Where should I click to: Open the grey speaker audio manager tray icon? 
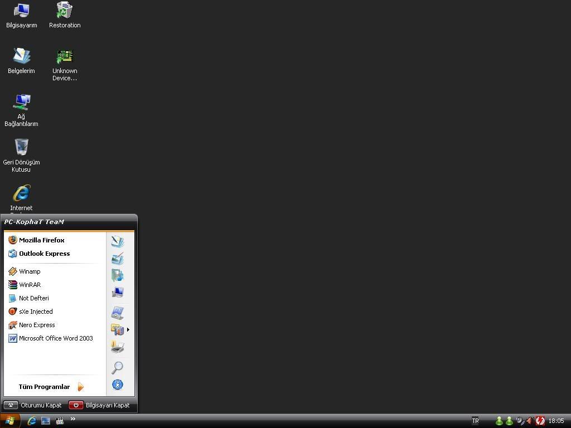pyautogui.click(x=520, y=421)
